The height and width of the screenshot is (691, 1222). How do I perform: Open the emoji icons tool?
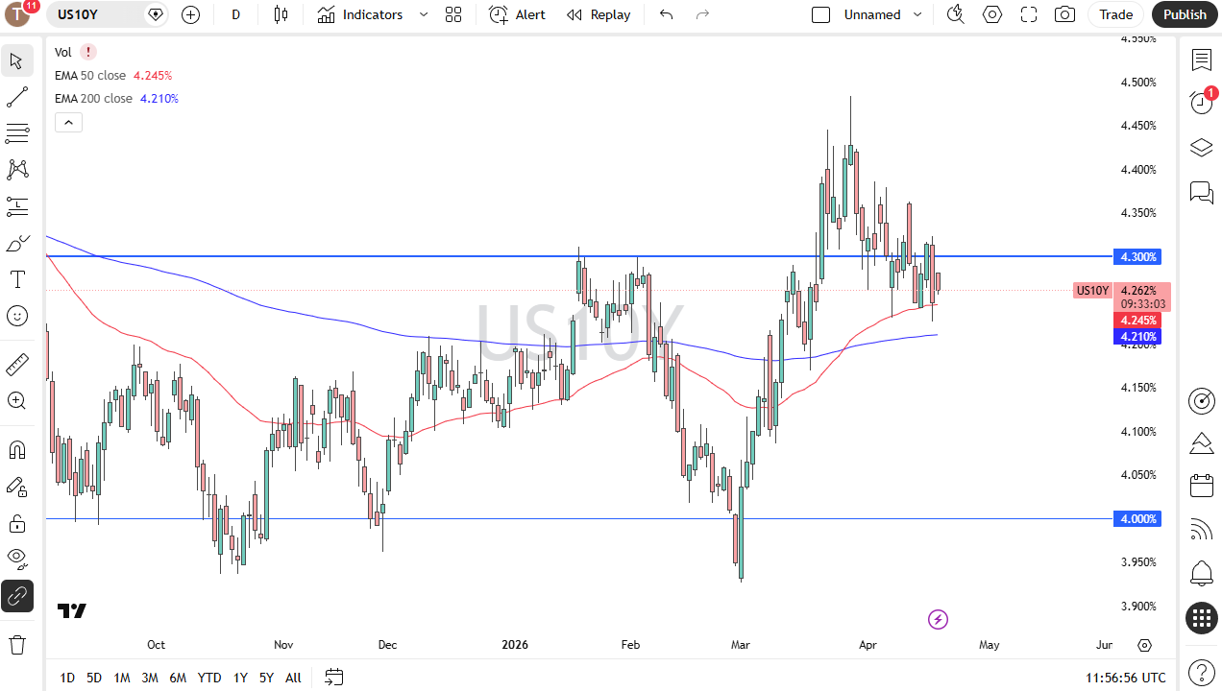click(17, 316)
